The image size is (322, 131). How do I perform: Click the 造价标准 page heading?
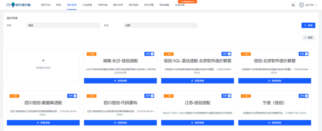pos(12,18)
